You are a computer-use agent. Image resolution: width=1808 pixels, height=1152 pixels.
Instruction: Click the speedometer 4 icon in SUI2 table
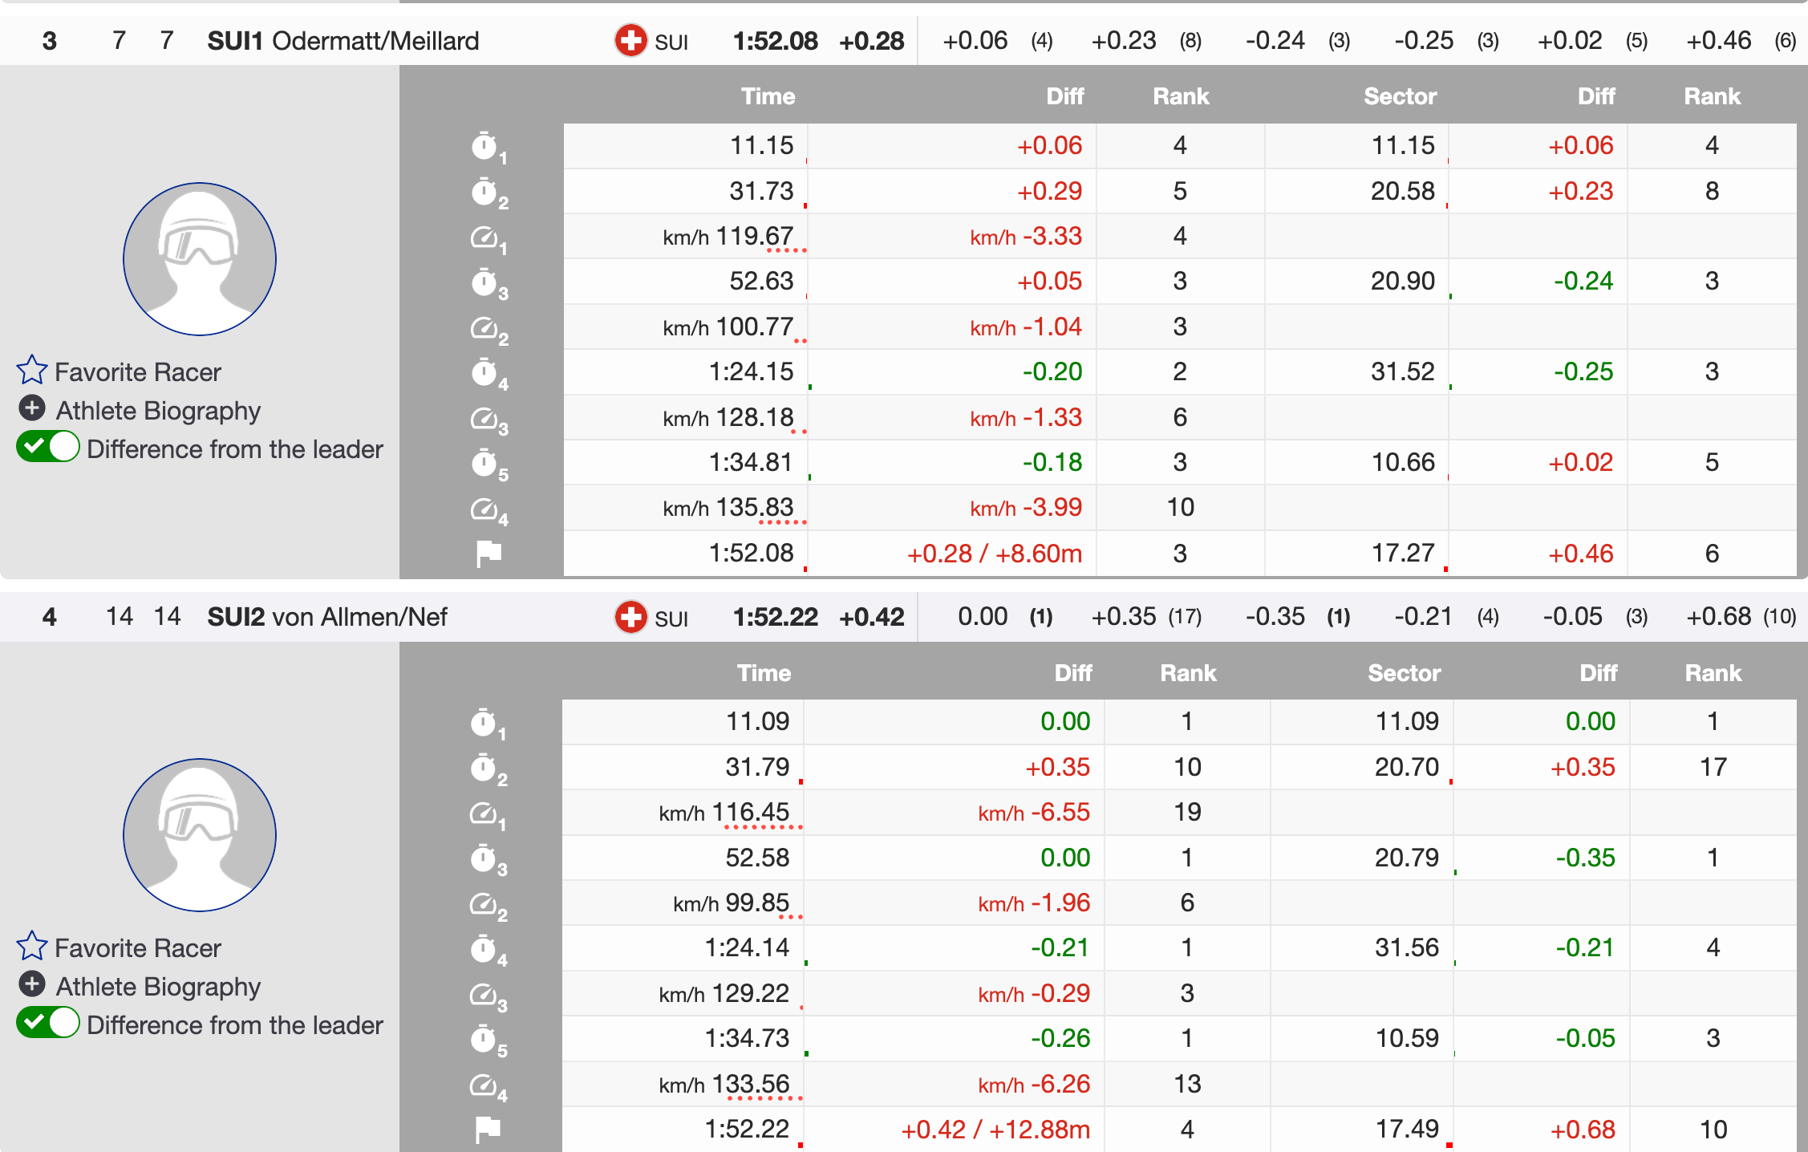(484, 1085)
